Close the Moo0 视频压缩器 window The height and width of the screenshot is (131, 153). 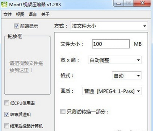click(143, 3)
